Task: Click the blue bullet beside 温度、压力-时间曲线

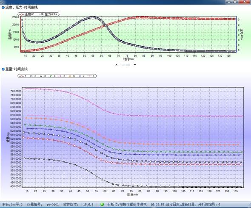Action: [x=3, y=7]
